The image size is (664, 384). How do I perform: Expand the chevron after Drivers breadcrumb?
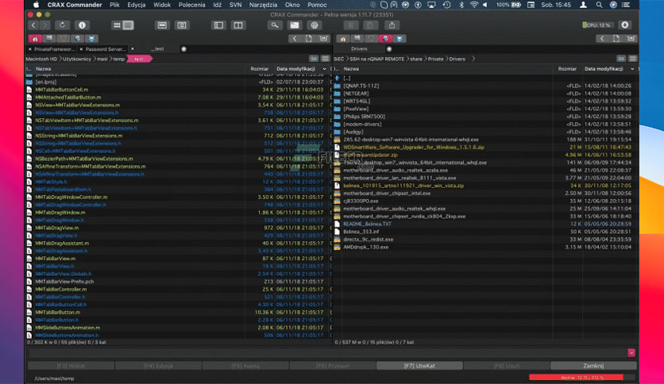pyautogui.click(x=473, y=60)
